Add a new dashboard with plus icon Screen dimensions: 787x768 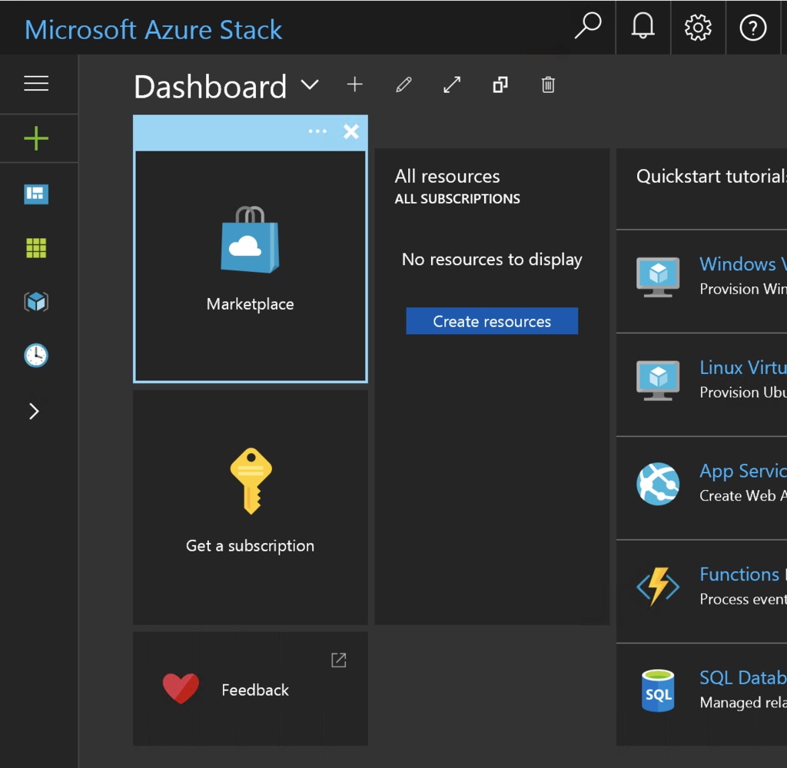click(x=354, y=84)
